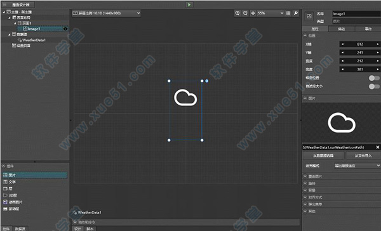Viewport: 381px width, 231px height.
Task: Select the animated image component icon
Action: click(x=5, y=202)
